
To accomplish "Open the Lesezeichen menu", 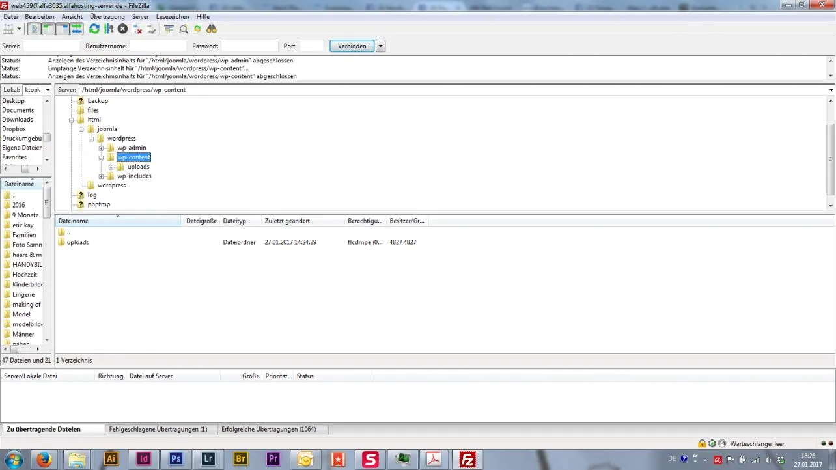I will 173,16.
